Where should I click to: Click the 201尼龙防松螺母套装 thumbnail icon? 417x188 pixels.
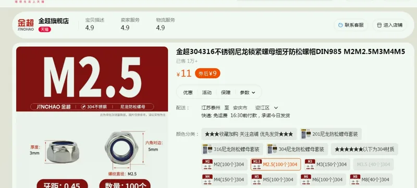click(306, 134)
